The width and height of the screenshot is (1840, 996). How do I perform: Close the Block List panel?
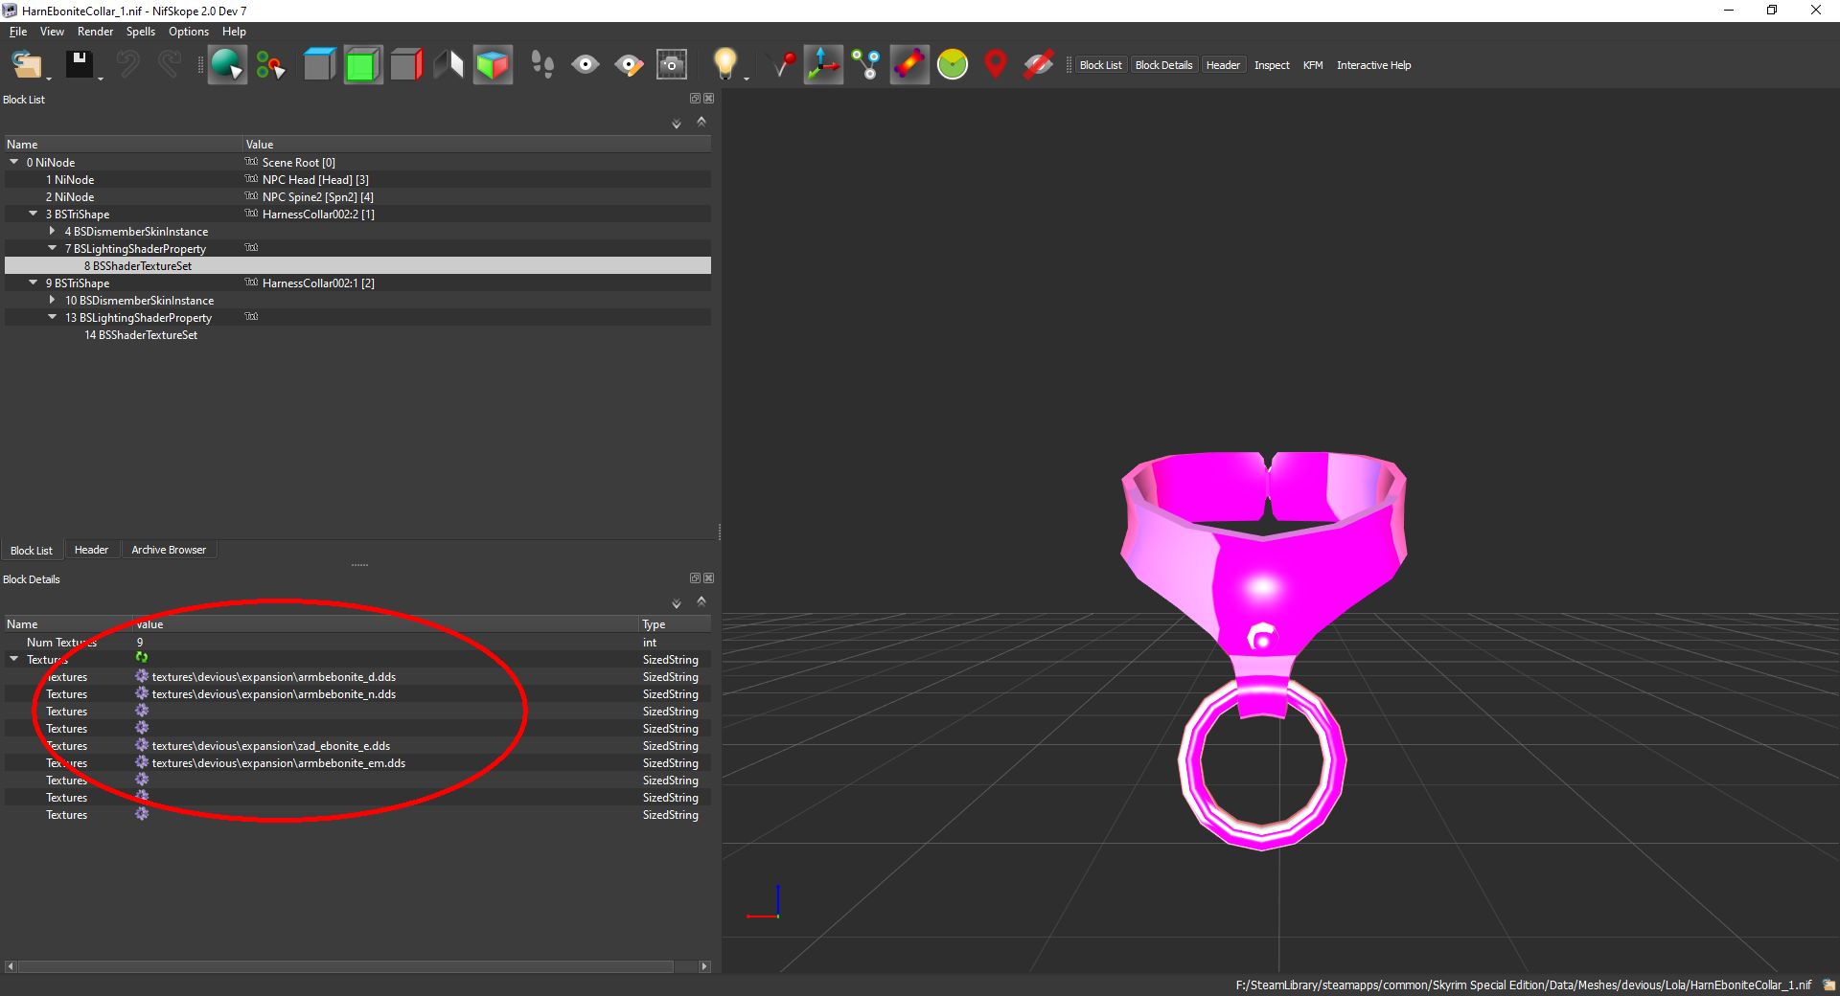pos(709,99)
